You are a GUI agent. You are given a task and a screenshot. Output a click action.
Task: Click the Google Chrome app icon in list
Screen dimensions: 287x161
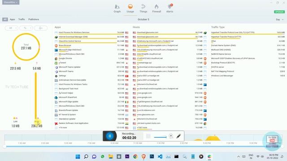point(56,59)
